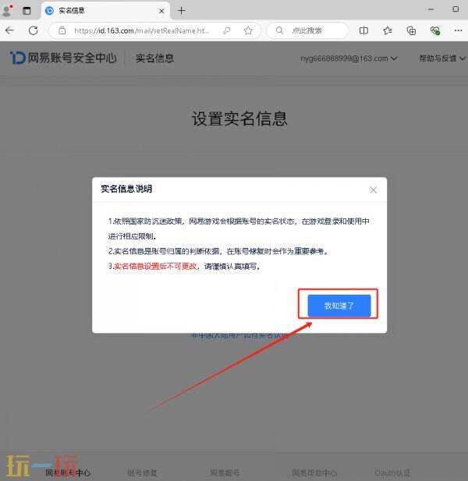
Task: Maximize the browser window
Action: [456, 9]
